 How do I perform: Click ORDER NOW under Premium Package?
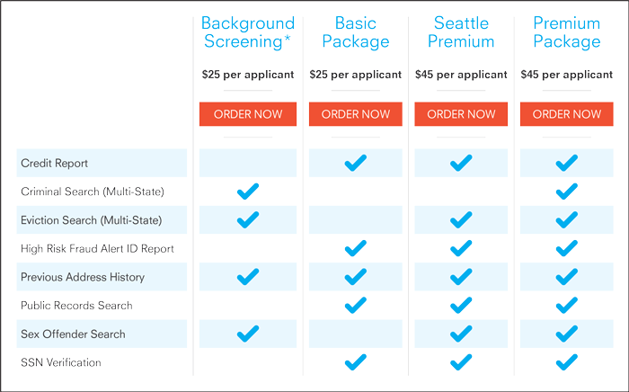click(566, 114)
